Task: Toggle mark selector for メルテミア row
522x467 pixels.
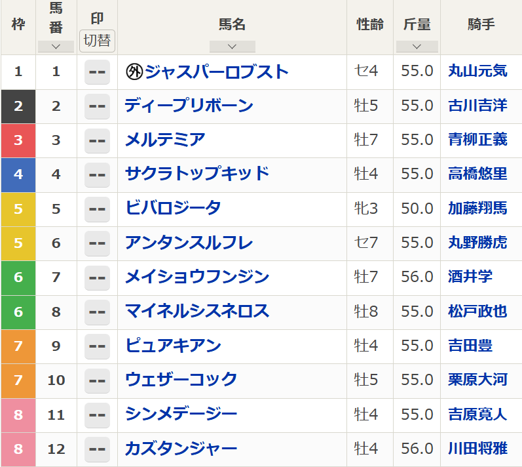Action: pyautogui.click(x=97, y=140)
